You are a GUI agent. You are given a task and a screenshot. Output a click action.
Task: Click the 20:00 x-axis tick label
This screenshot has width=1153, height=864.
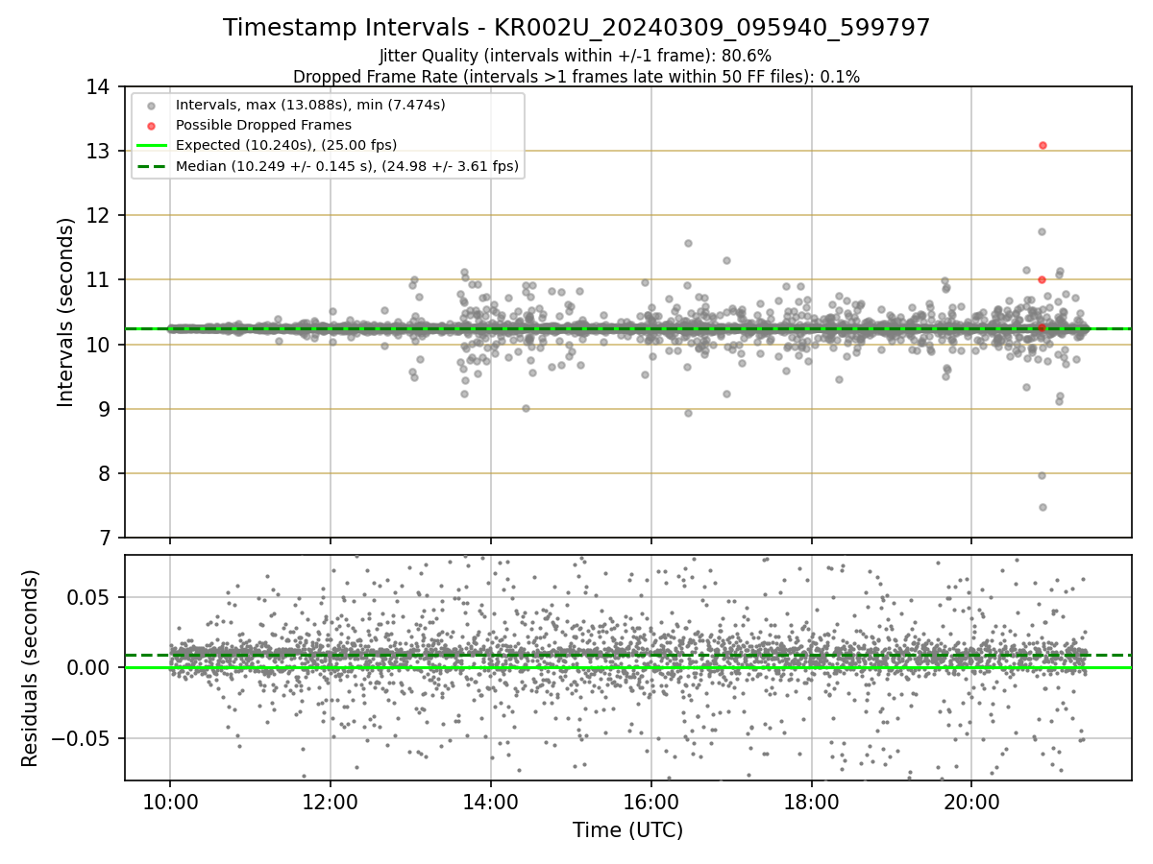(x=971, y=801)
